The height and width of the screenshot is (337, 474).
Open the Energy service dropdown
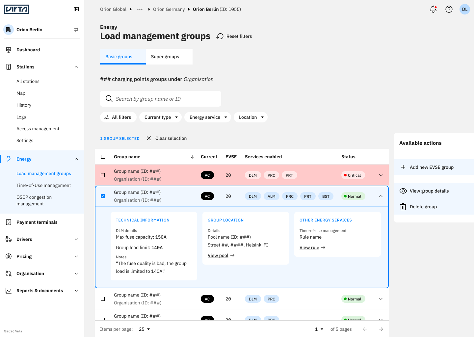tap(208, 117)
